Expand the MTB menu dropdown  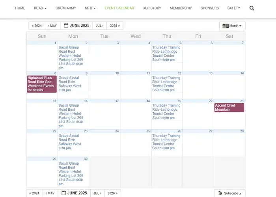pyautogui.click(x=90, y=8)
